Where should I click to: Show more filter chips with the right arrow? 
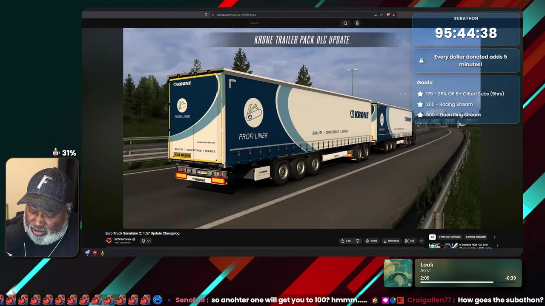(494, 237)
